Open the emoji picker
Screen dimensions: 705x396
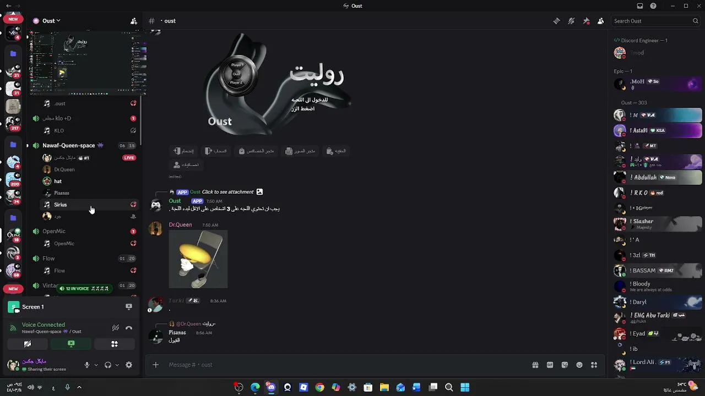[x=579, y=365]
